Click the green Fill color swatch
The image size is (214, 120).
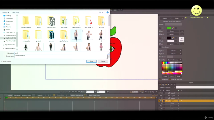click(x=169, y=28)
